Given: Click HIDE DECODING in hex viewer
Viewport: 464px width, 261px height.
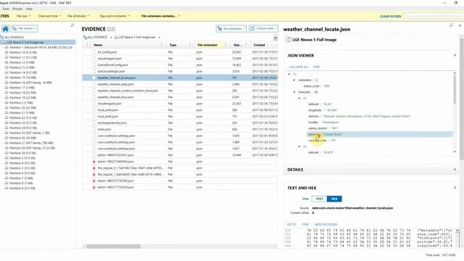Looking at the screenshot, I should click(x=326, y=225).
